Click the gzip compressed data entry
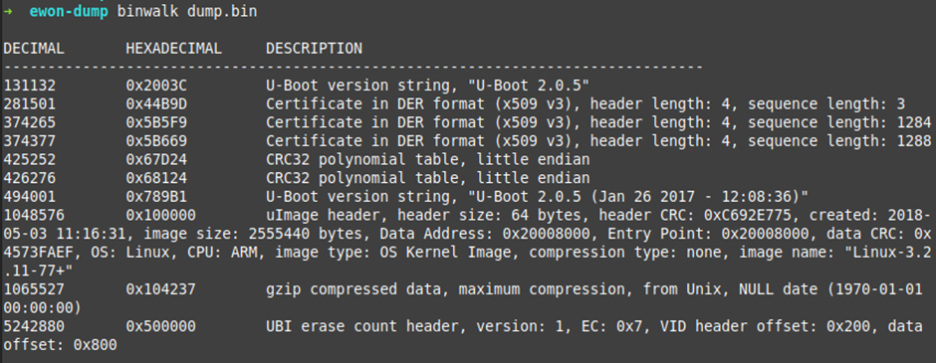 (467, 299)
